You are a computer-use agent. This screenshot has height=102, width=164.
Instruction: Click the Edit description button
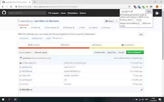coord(141,34)
